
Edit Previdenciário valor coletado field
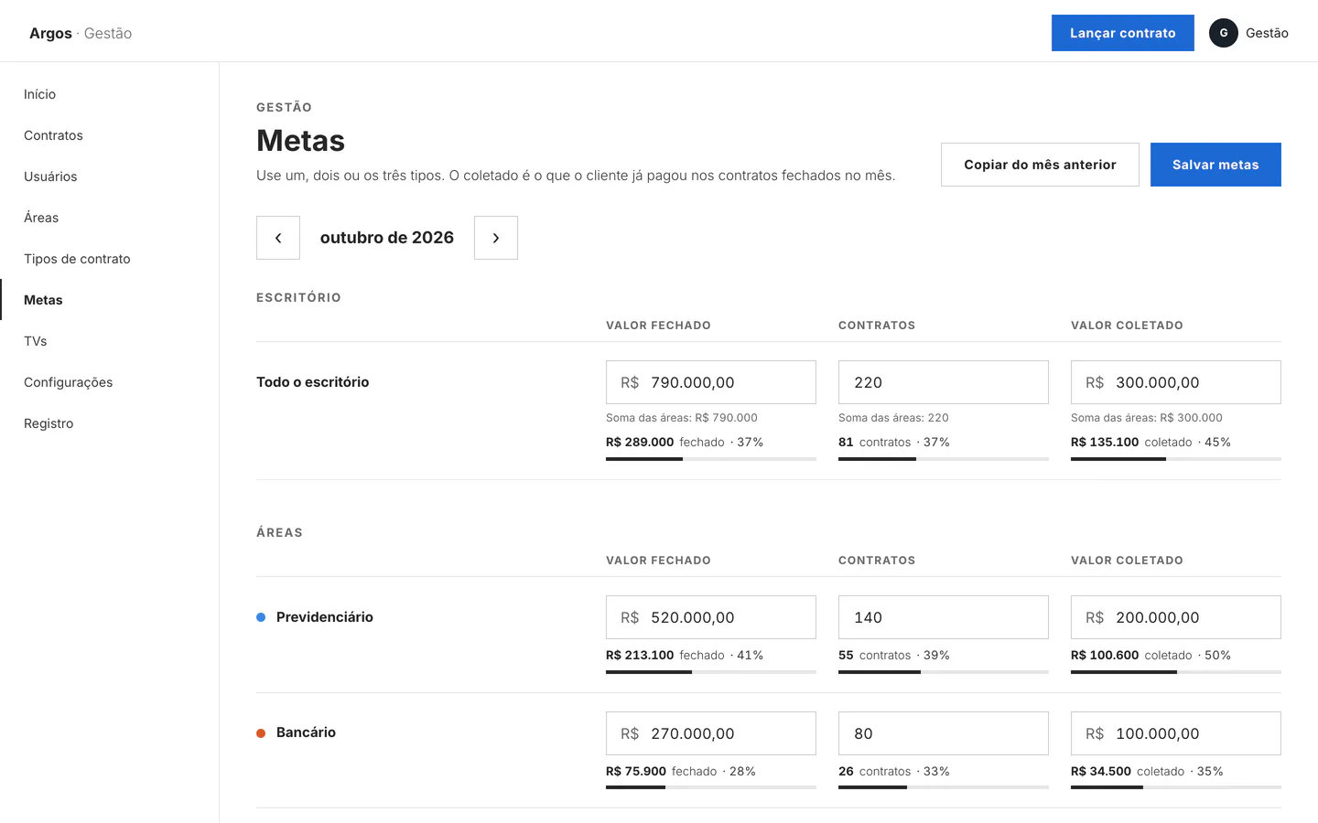coord(1176,617)
